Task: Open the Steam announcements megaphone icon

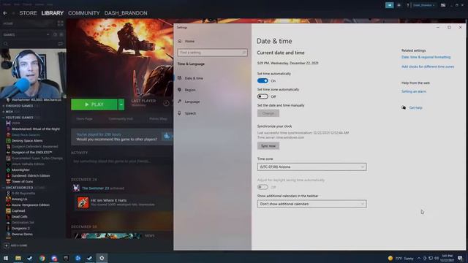Action: click(389, 5)
